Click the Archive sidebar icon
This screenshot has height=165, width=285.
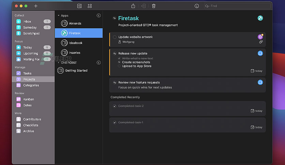[18, 131]
